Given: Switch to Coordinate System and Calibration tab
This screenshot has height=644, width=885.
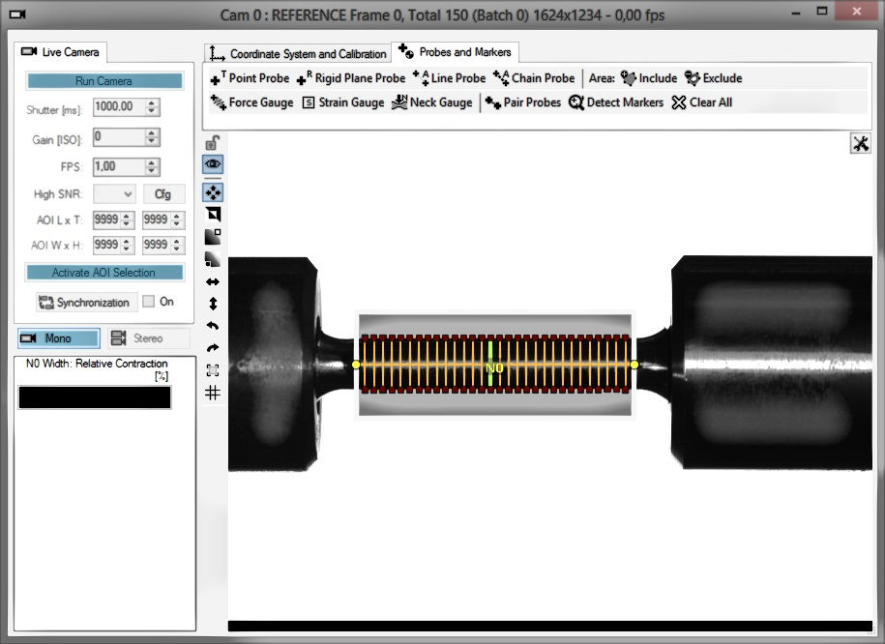Looking at the screenshot, I should [298, 53].
